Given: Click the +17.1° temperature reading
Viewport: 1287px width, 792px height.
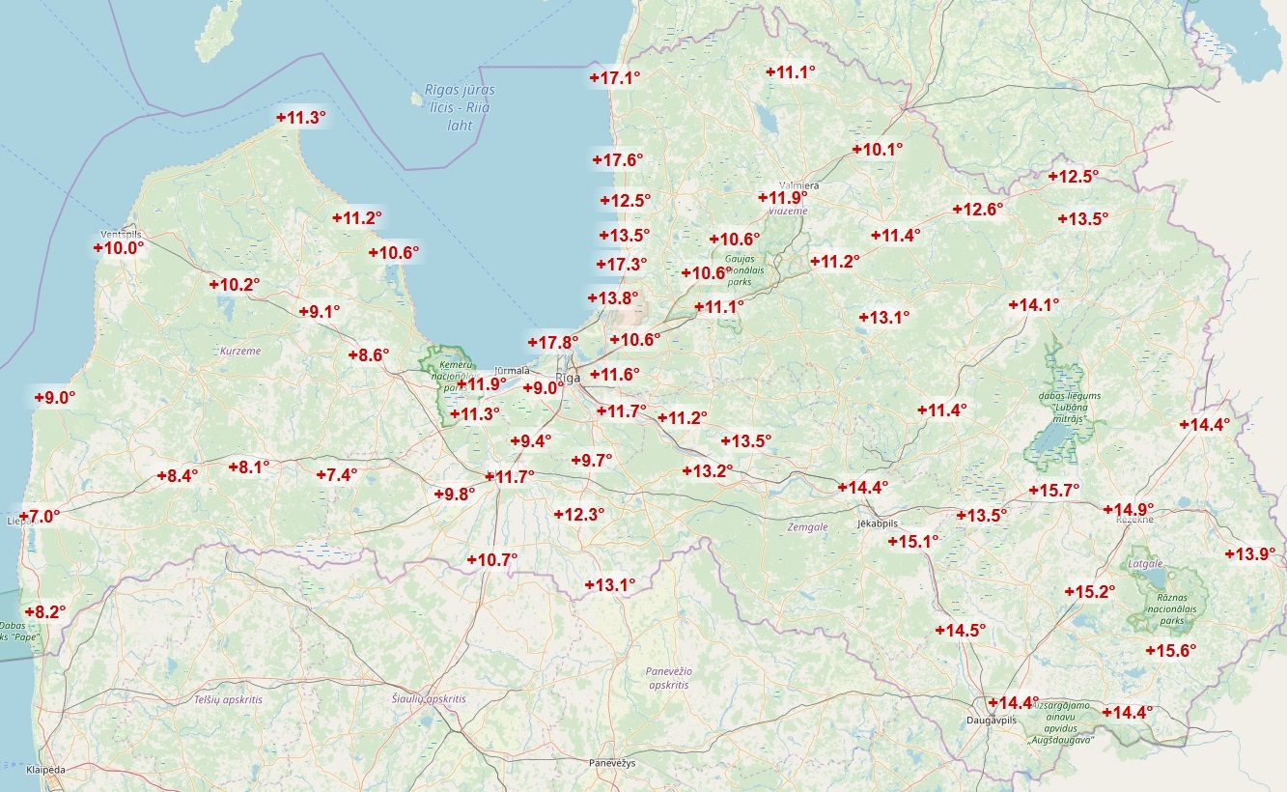Looking at the screenshot, I should tap(615, 78).
